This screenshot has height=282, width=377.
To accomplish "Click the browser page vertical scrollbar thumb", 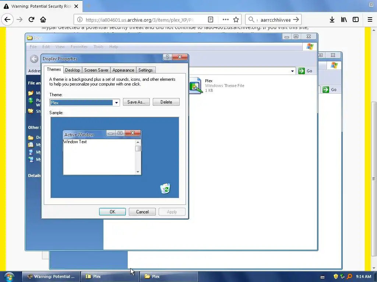I will pyautogui.click(x=374, y=179).
